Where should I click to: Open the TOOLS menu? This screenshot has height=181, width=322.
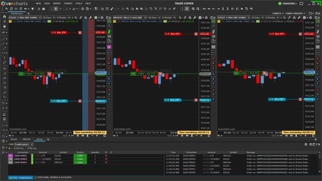[79, 3]
